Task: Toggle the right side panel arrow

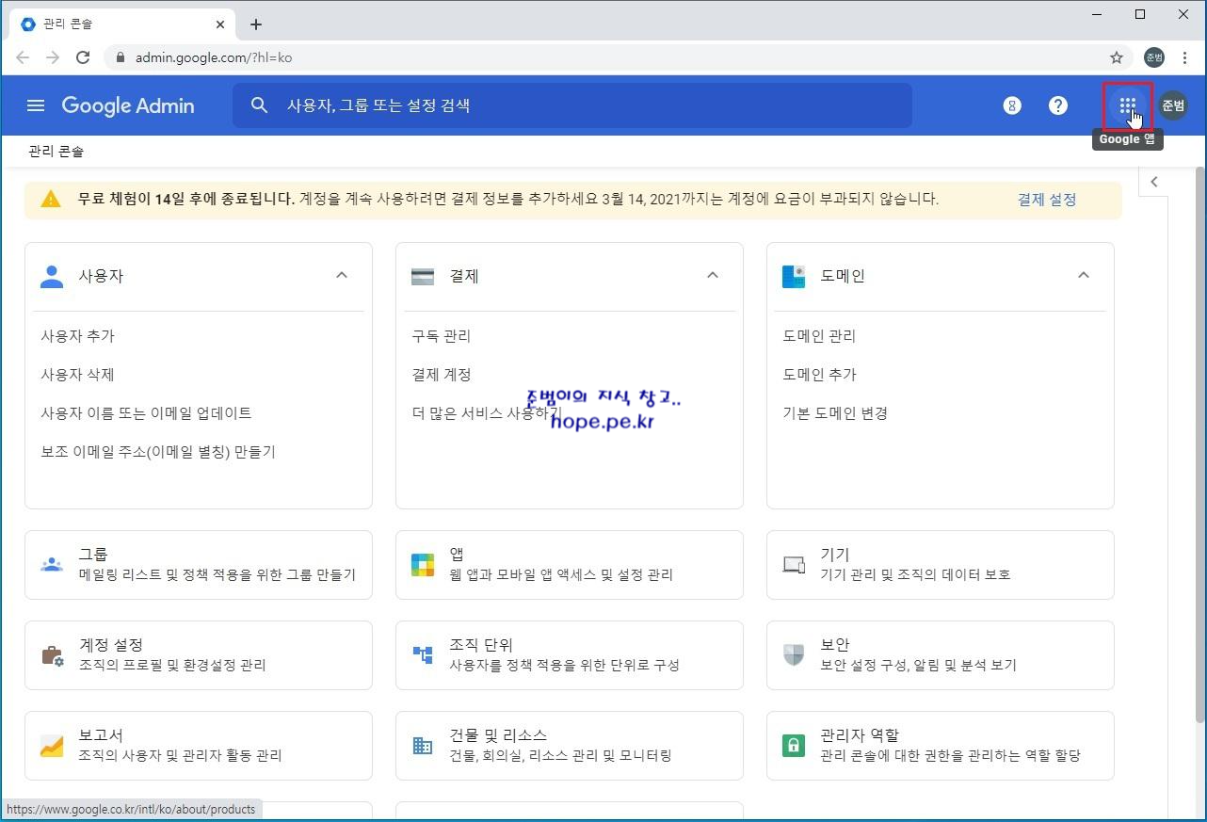Action: pos(1154,182)
